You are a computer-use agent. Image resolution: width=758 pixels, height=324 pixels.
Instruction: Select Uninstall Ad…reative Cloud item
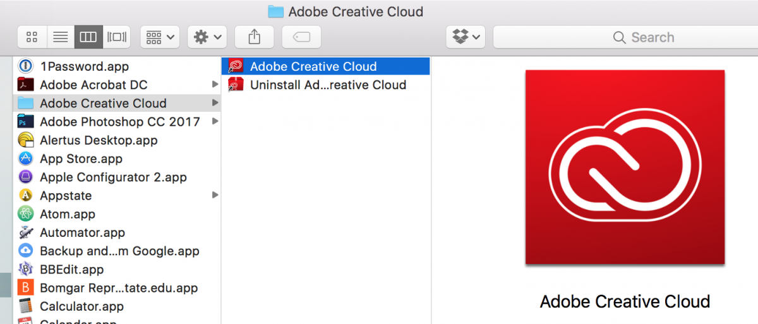pos(328,85)
